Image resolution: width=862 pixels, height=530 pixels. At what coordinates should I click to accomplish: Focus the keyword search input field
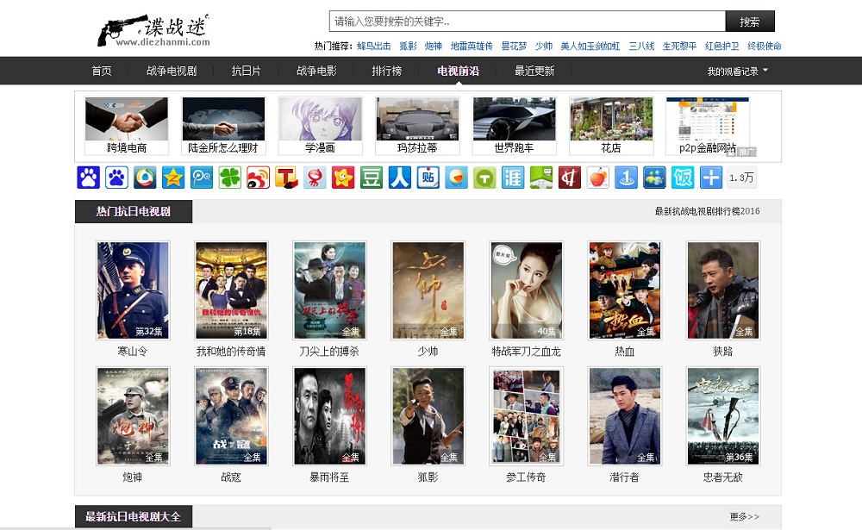tap(528, 22)
